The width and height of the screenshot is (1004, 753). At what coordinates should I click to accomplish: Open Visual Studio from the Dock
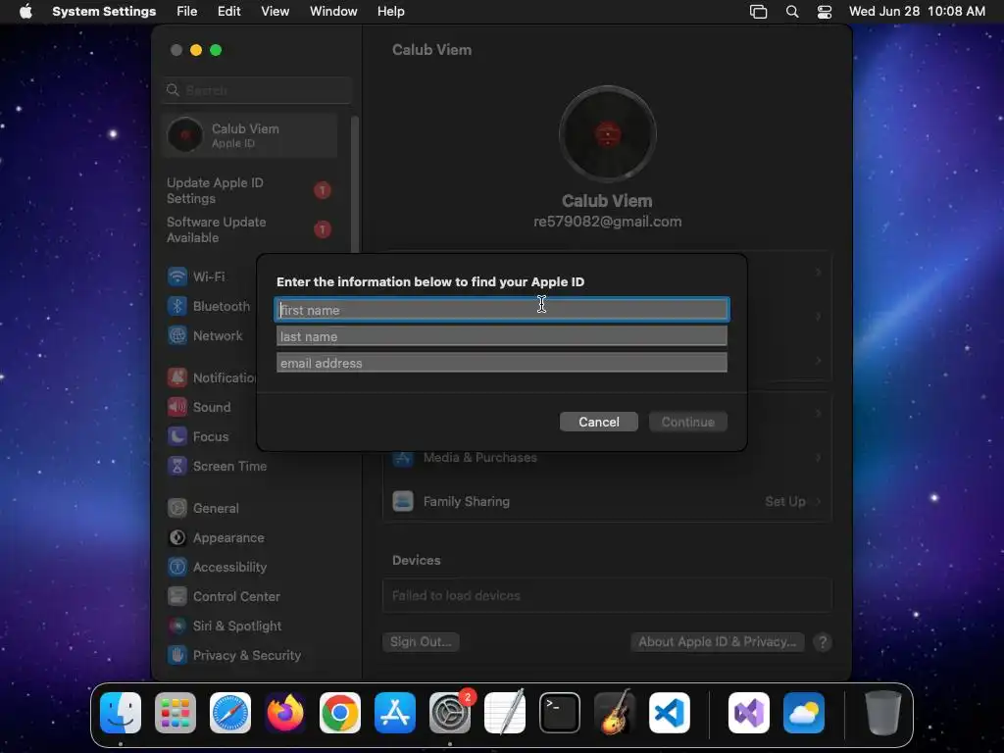point(749,713)
